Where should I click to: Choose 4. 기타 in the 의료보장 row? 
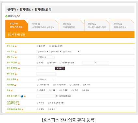[84, 85]
